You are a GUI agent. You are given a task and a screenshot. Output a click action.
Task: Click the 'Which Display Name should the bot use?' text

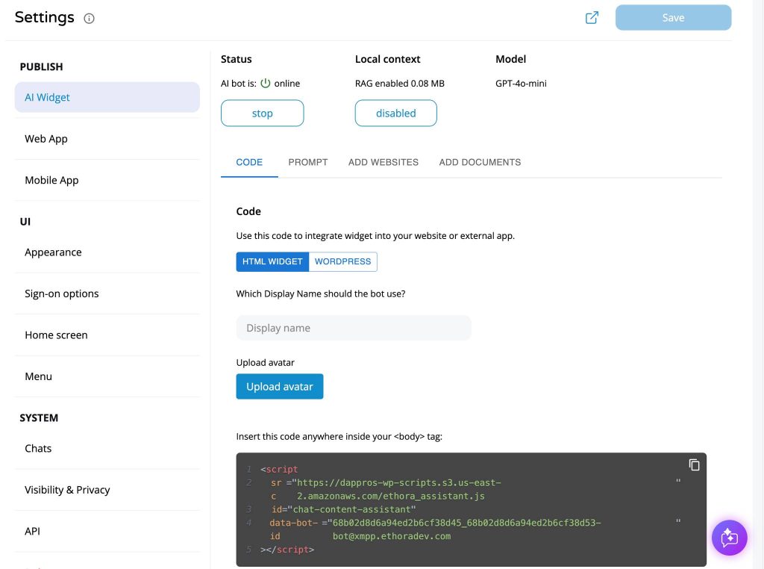pos(321,294)
